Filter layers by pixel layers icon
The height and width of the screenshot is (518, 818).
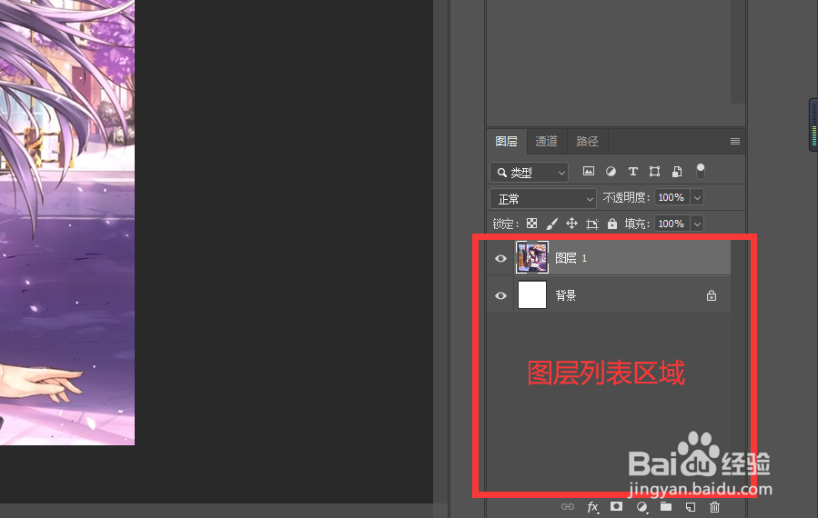(x=589, y=171)
